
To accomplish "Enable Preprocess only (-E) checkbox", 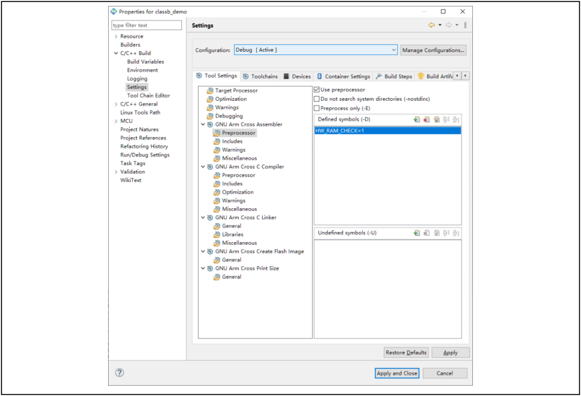I will click(x=317, y=108).
